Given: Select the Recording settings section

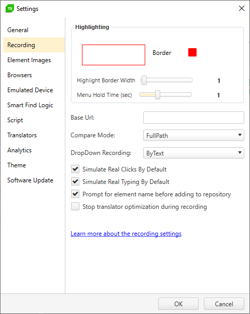Looking at the screenshot, I should (x=34, y=45).
